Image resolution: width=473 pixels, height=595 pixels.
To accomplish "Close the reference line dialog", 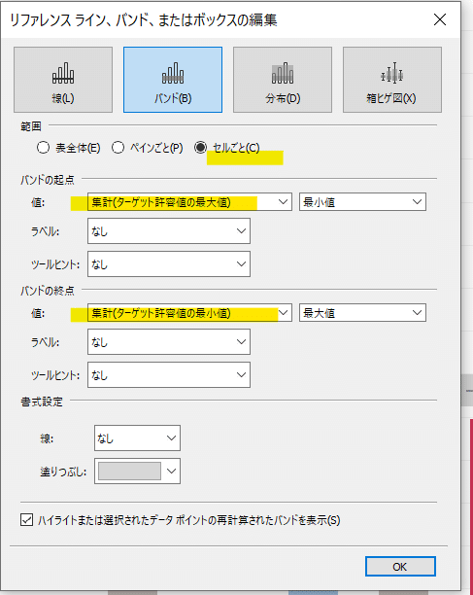I will 440,19.
